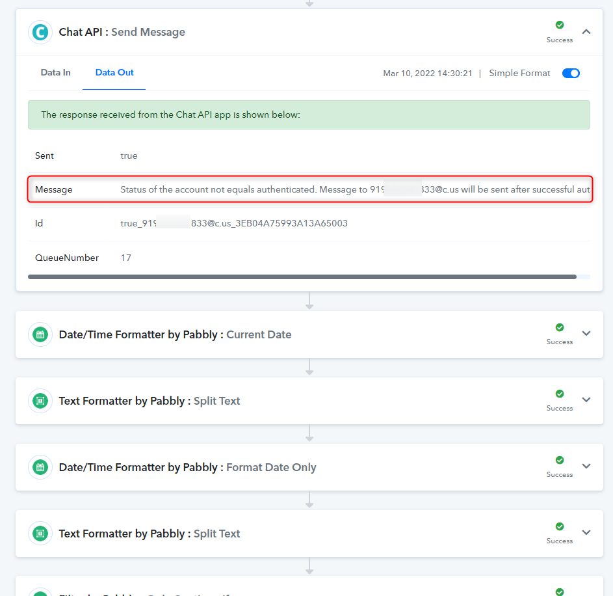The height and width of the screenshot is (596, 613).
Task: Click the Sent value true
Action: tap(129, 156)
